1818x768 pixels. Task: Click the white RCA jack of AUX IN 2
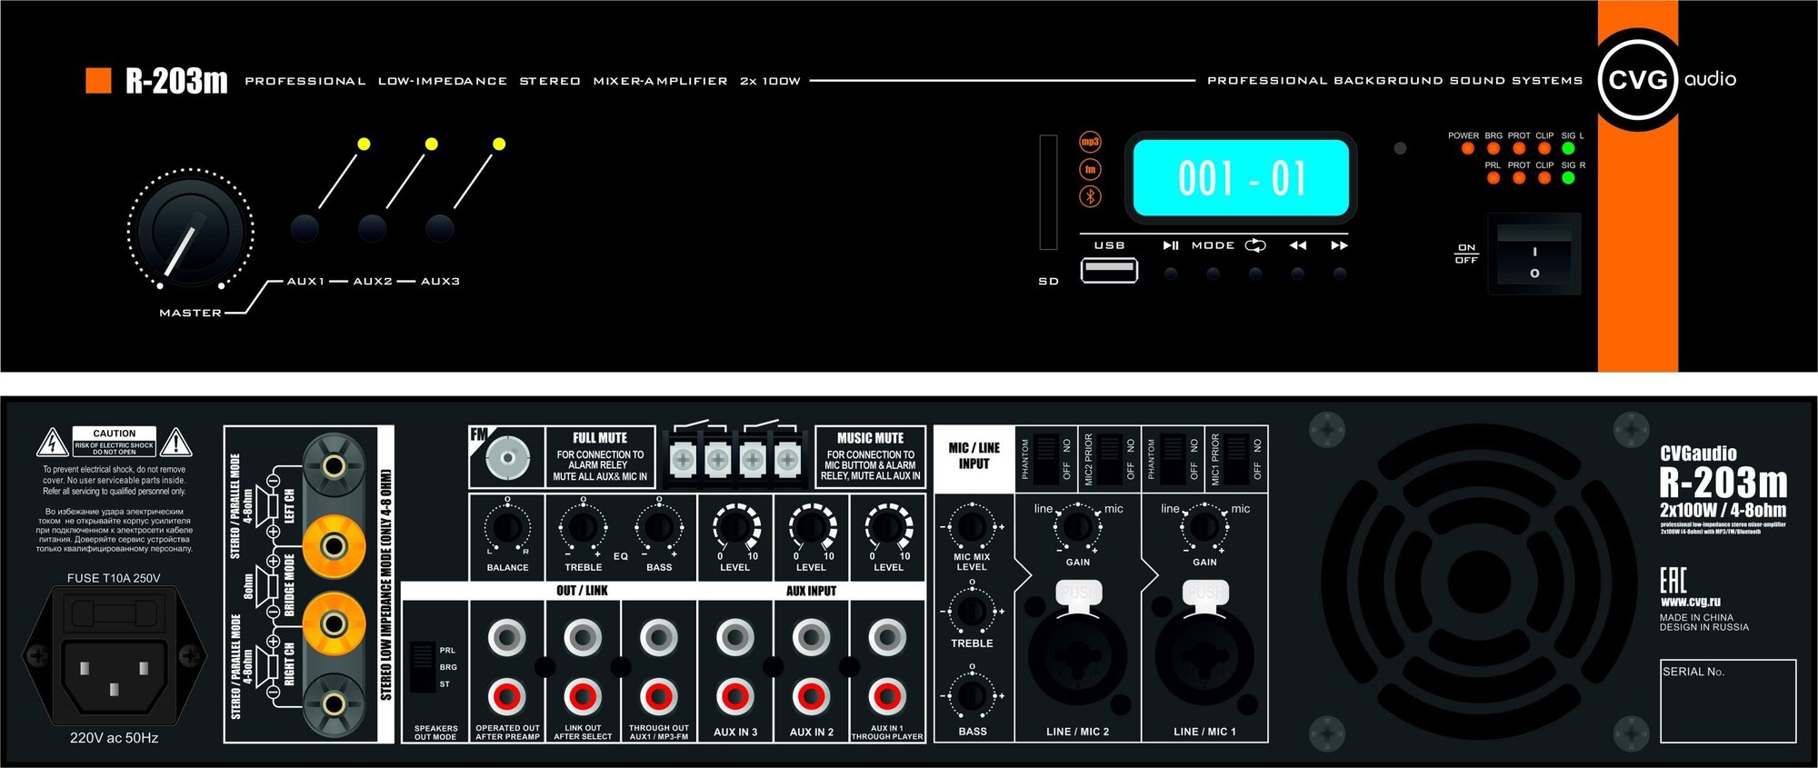click(812, 638)
